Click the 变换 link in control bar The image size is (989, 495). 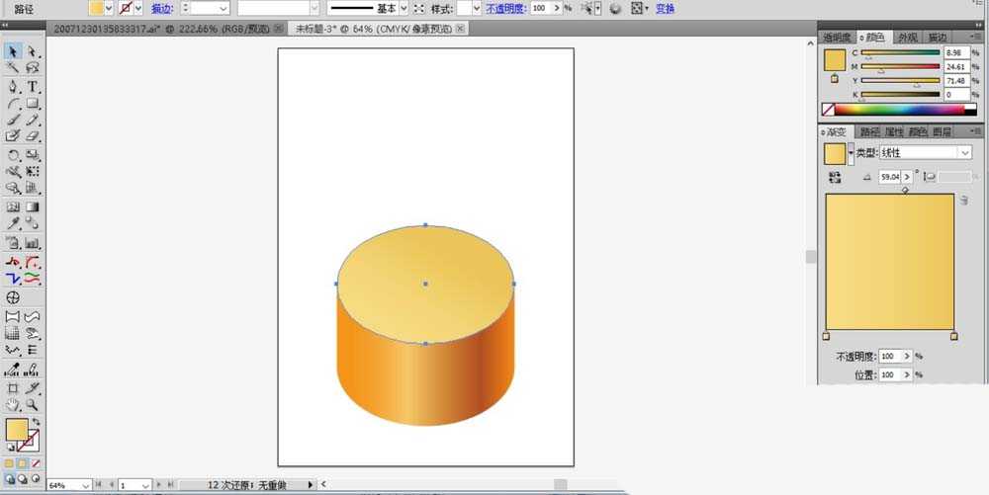(x=665, y=9)
